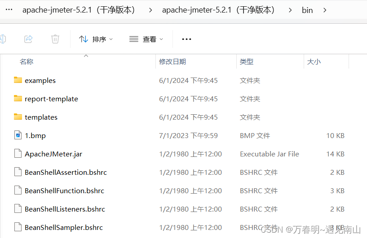Click the 14 KB size cell
Screen dimensions: 367x238
pos(336,154)
